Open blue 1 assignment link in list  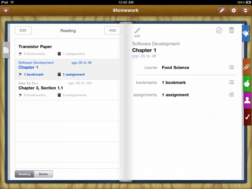click(x=74, y=75)
